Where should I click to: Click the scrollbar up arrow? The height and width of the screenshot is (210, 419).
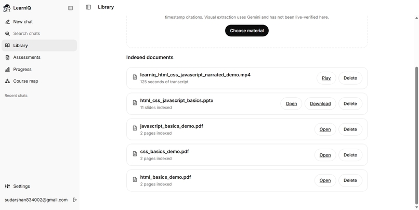416,18
